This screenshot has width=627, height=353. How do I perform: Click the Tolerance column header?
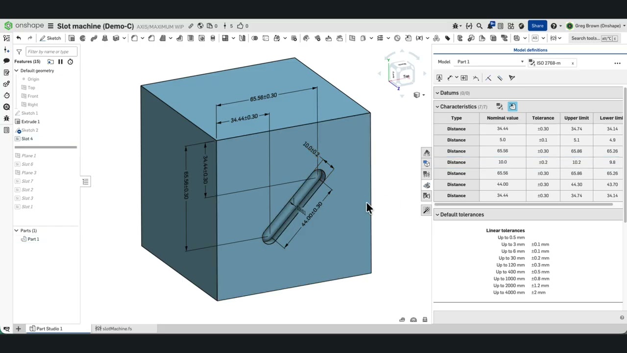tap(543, 118)
